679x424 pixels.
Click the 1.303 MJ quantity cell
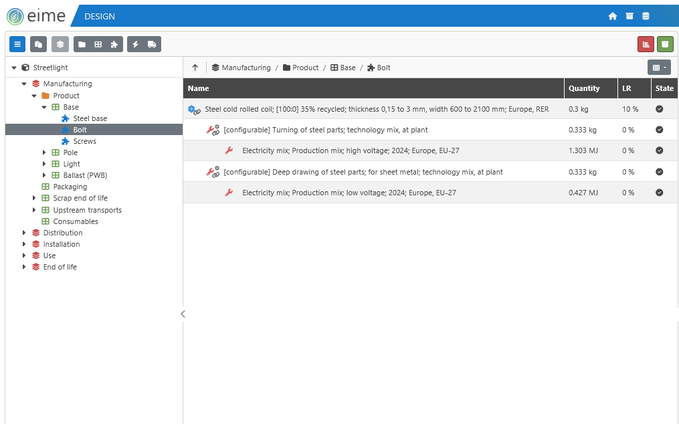(x=583, y=150)
